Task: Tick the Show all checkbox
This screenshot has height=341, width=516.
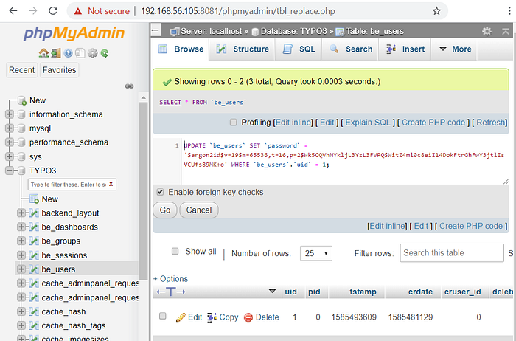Action: (x=175, y=252)
